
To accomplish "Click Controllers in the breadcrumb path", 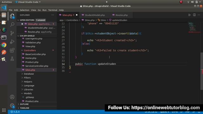I will pos(72,20).
